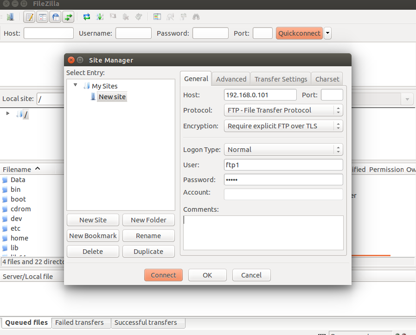The image size is (416, 335).
Task: Toggle synchronized browsing icon
Action: (183, 17)
